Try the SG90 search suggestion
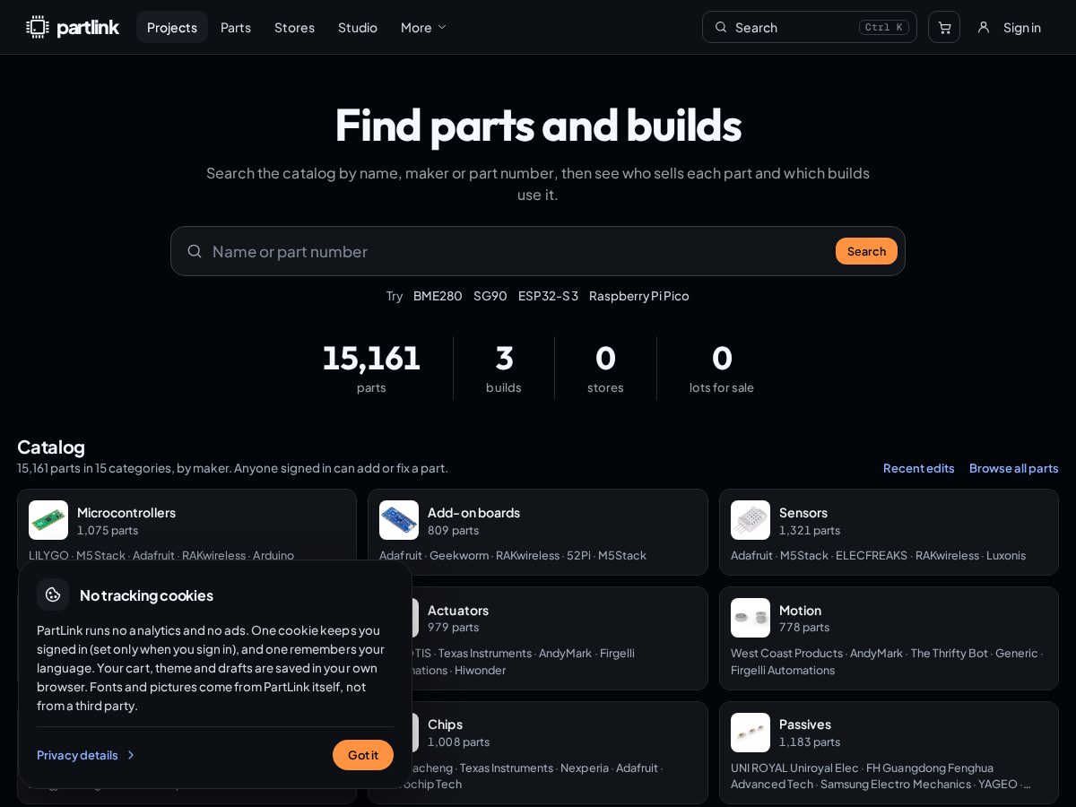Image resolution: width=1076 pixels, height=807 pixels. coord(490,296)
